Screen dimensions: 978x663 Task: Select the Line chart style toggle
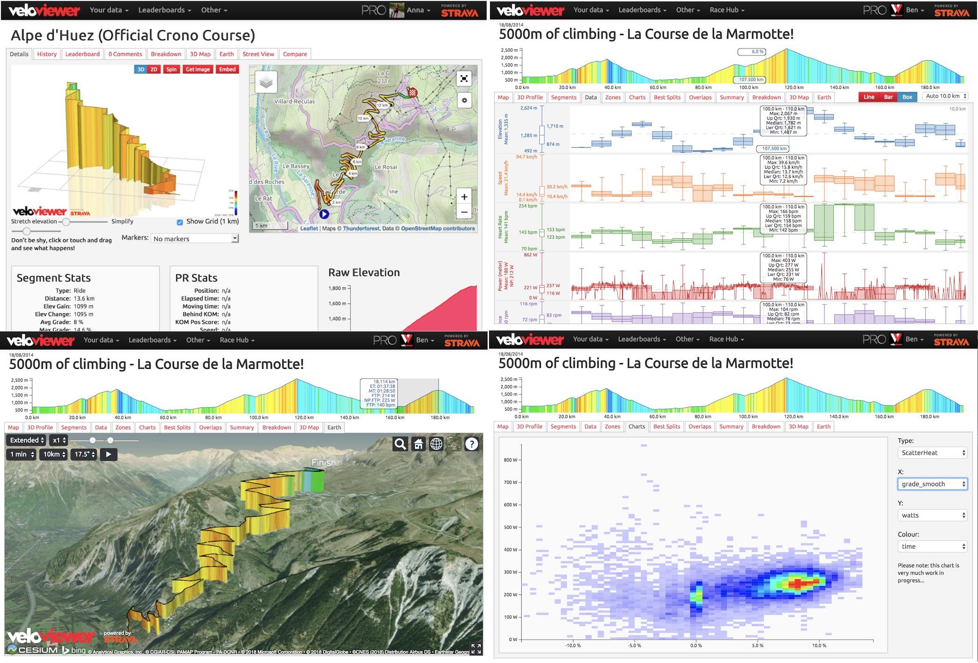(869, 97)
